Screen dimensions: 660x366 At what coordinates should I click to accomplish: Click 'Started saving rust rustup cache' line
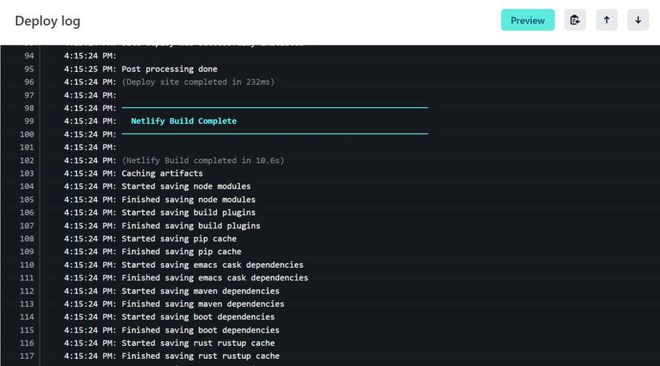point(198,344)
